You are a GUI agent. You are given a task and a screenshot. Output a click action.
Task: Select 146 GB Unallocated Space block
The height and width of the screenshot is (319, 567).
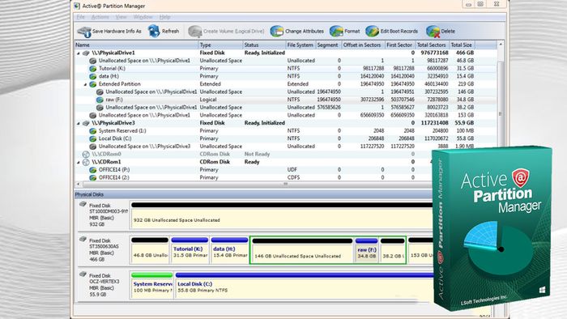(x=302, y=250)
